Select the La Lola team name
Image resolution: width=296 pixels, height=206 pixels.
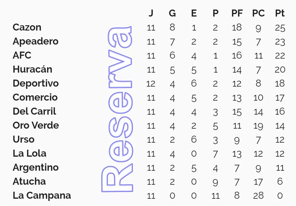(29, 153)
